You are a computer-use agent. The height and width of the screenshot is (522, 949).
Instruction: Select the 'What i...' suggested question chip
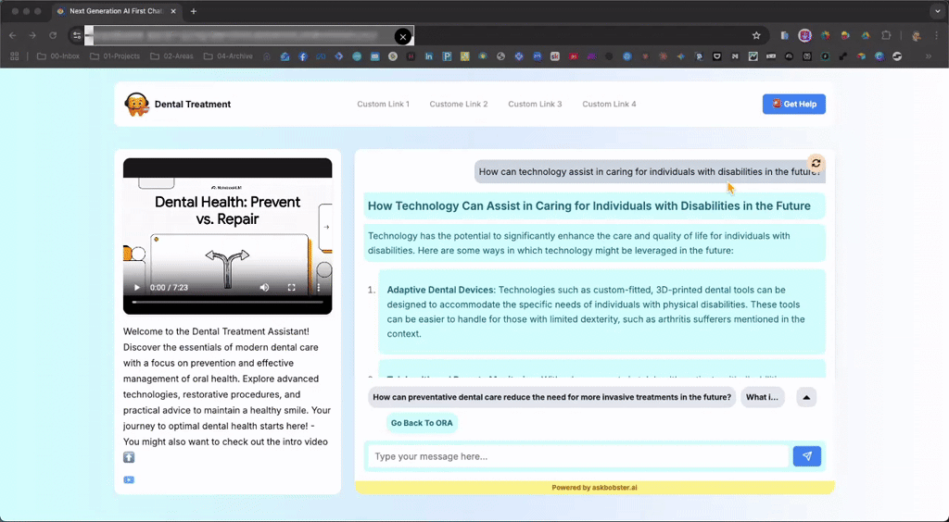(762, 397)
